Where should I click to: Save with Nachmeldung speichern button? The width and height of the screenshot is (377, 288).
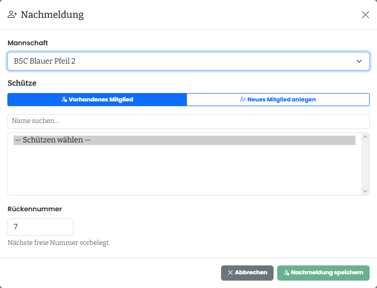323,273
